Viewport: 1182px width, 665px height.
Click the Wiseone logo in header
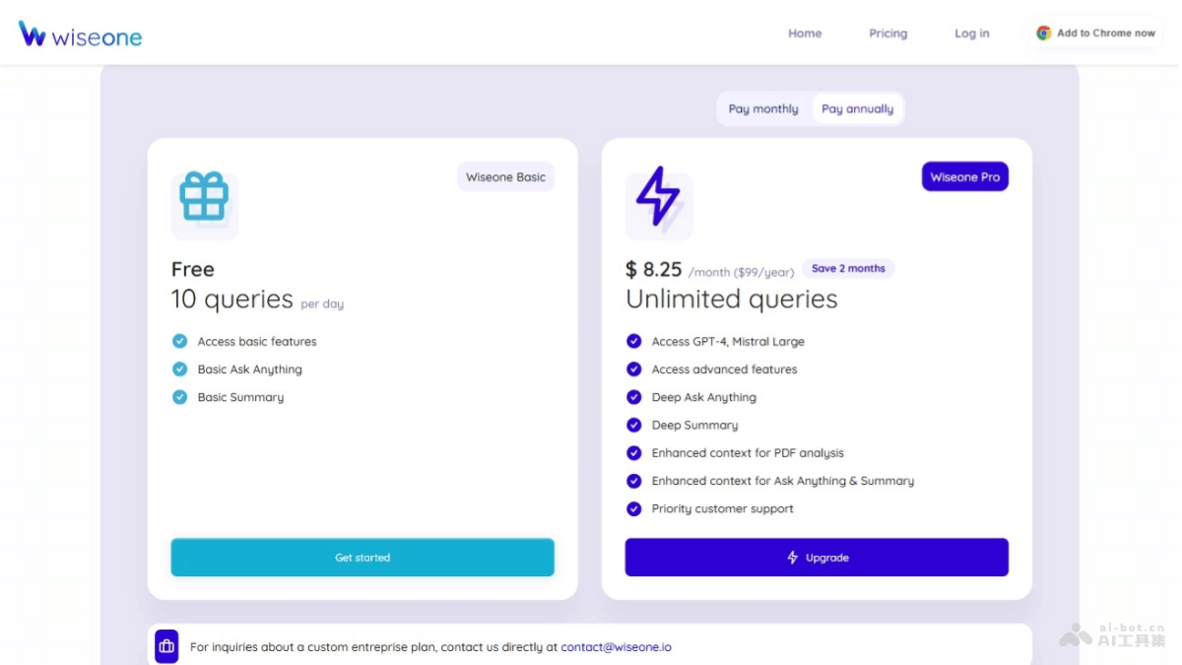[81, 34]
